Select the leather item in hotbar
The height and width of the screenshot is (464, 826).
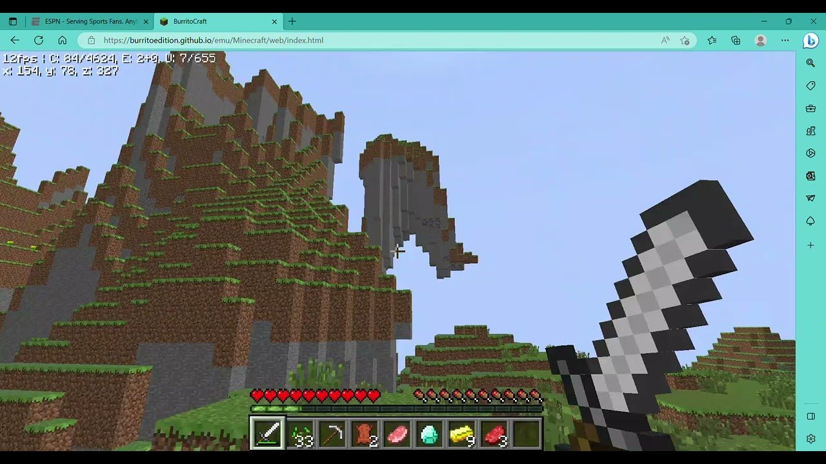(365, 434)
